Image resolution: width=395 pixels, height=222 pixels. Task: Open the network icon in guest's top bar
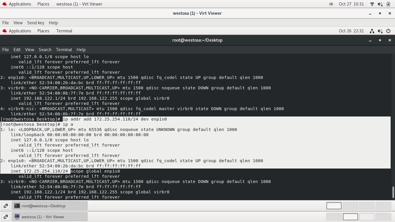[x=372, y=31]
